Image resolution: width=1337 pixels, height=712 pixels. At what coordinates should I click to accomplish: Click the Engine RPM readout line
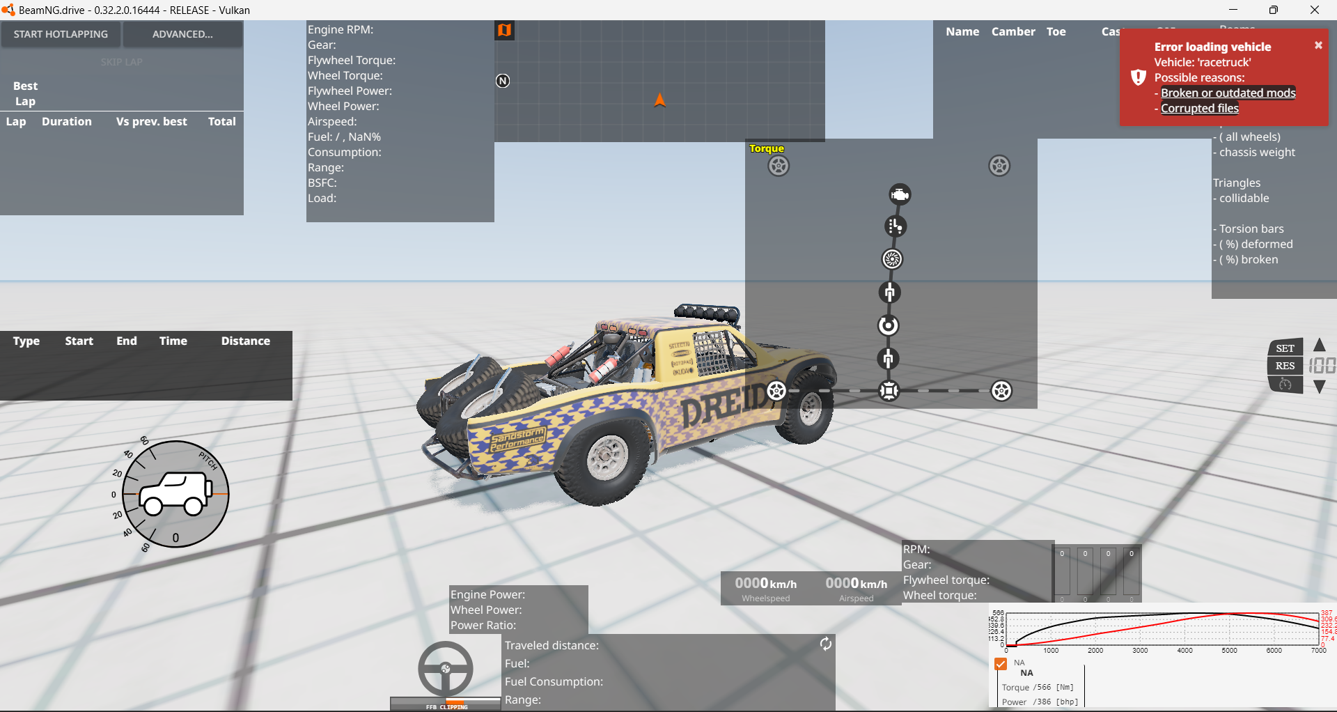(x=341, y=29)
